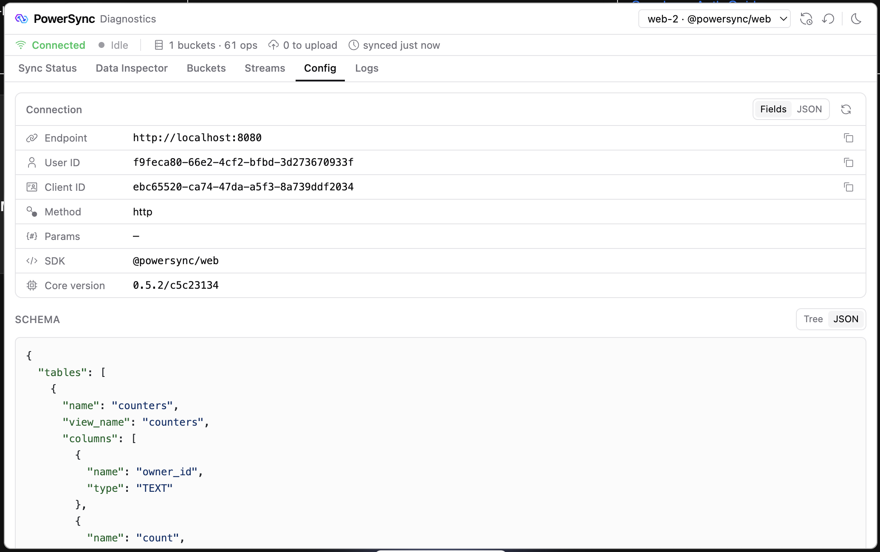Open the Data Inspector tab
This screenshot has width=880, height=552.
tap(132, 68)
